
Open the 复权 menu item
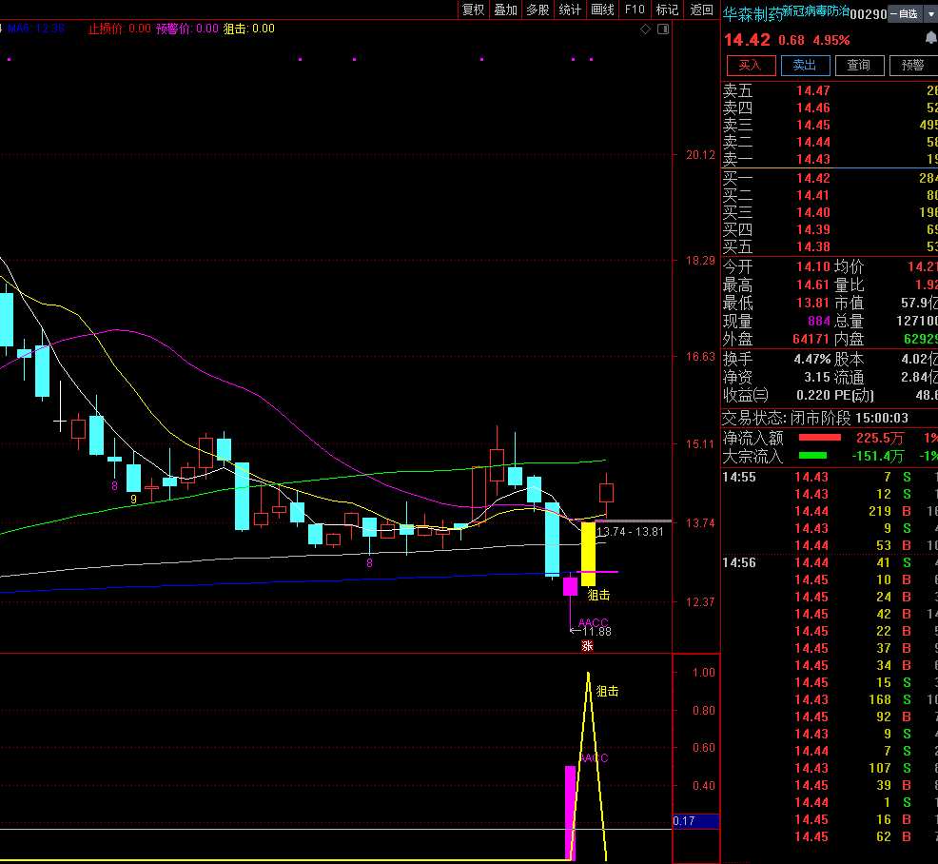(473, 10)
